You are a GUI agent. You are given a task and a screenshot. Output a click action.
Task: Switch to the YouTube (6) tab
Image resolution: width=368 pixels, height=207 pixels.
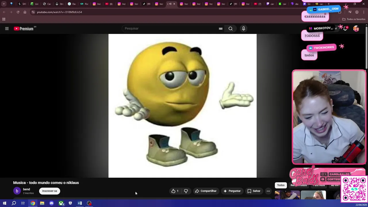click(x=109, y=4)
